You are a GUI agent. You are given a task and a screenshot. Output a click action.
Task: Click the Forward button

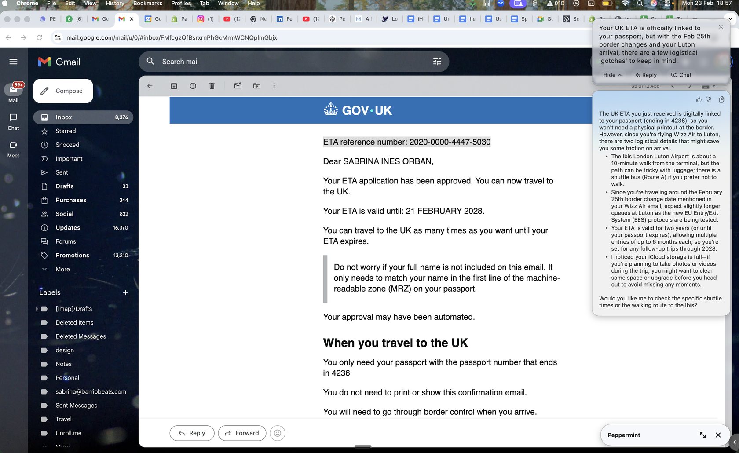[242, 433]
